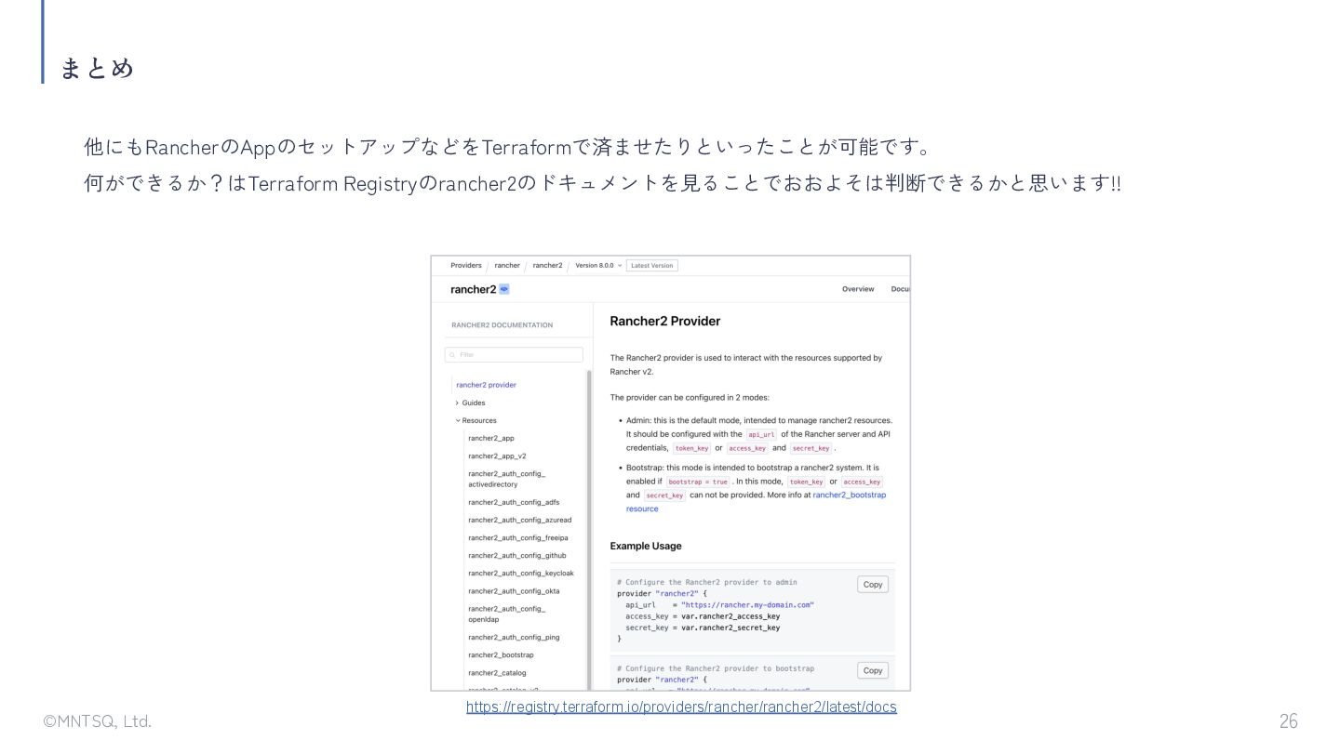Click the ©MNTSQ, Ltd. footer text
Screen dimensions: 1340x753
click(98, 721)
